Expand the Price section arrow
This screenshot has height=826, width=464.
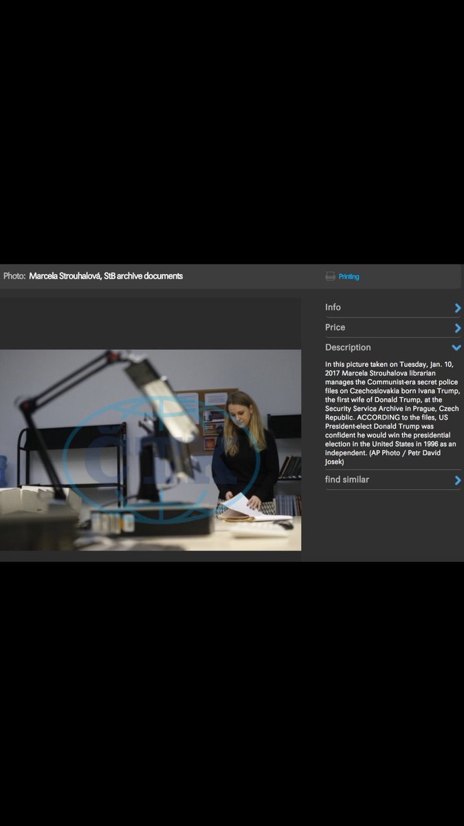(x=458, y=328)
